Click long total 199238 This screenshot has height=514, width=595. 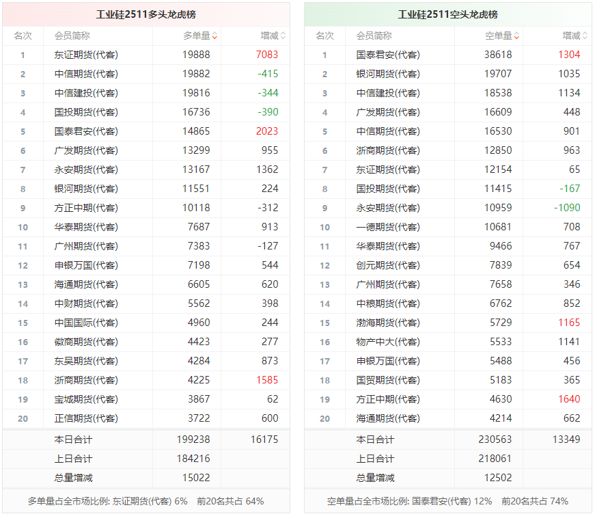[x=193, y=439]
